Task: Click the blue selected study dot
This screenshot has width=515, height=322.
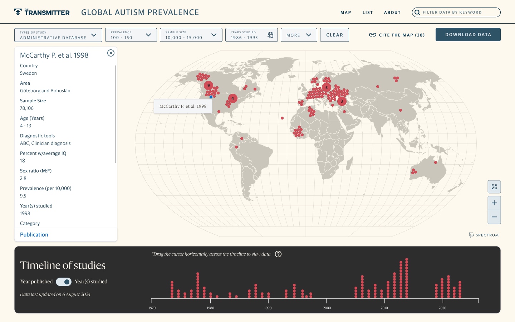Action: pyautogui.click(x=211, y=97)
